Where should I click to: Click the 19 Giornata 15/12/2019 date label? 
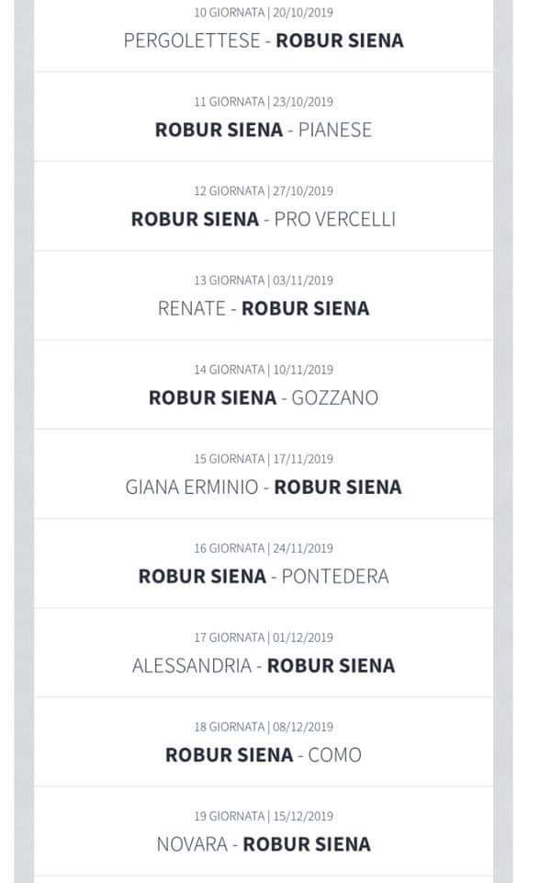coord(264,816)
